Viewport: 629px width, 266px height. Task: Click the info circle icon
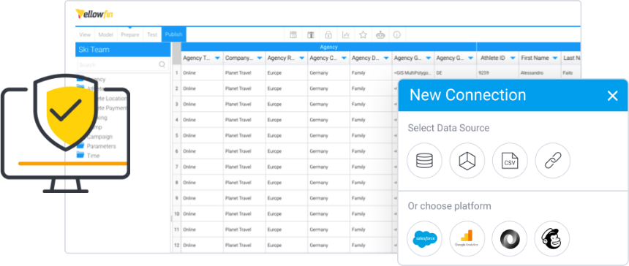point(397,35)
